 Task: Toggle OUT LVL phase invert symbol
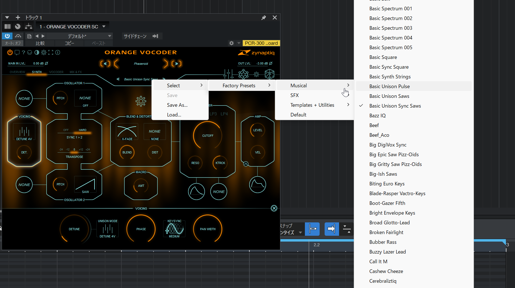pos(271,63)
